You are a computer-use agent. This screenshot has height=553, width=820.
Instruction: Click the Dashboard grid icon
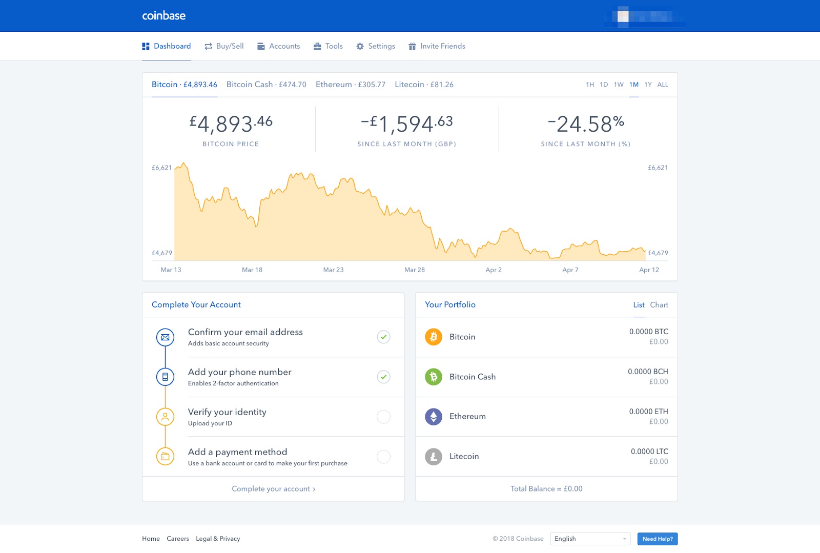146,46
